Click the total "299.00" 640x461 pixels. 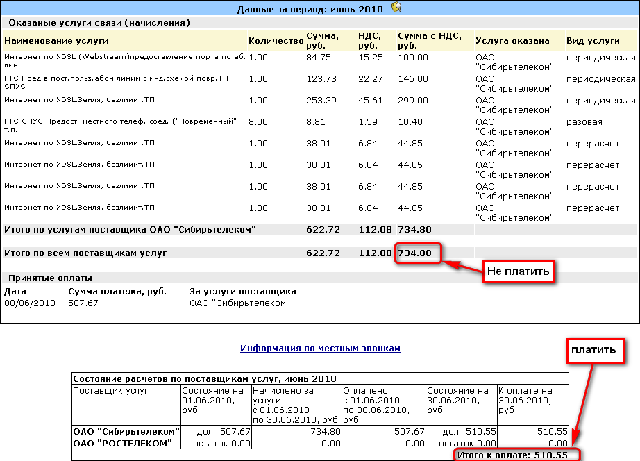[x=412, y=101]
